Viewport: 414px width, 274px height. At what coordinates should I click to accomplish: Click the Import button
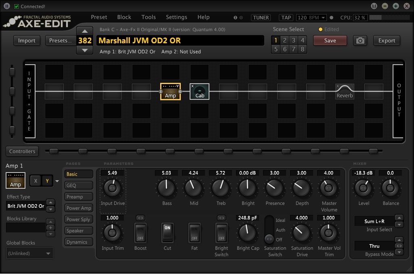click(27, 40)
